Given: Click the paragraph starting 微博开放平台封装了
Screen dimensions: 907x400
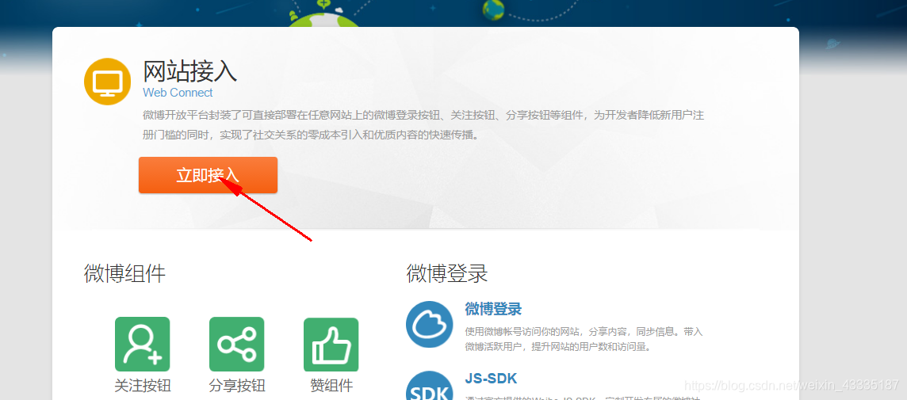Looking at the screenshot, I should coord(423,125).
